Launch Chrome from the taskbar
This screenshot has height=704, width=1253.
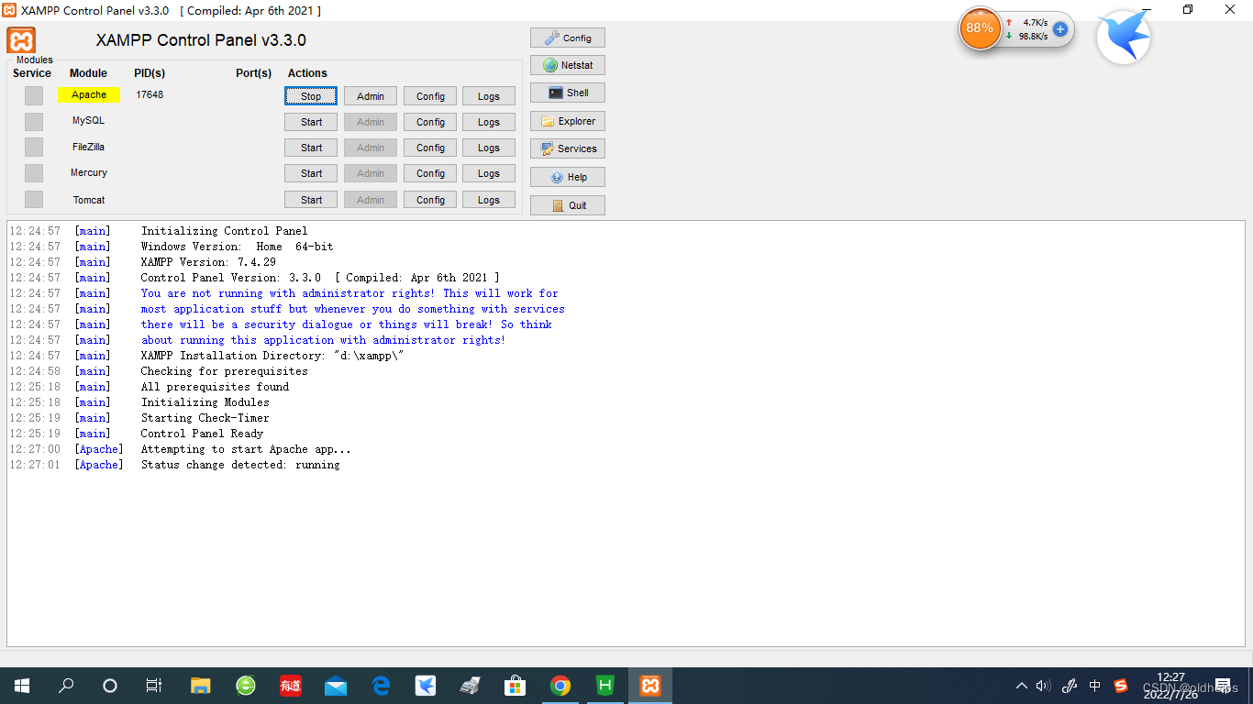pos(560,685)
